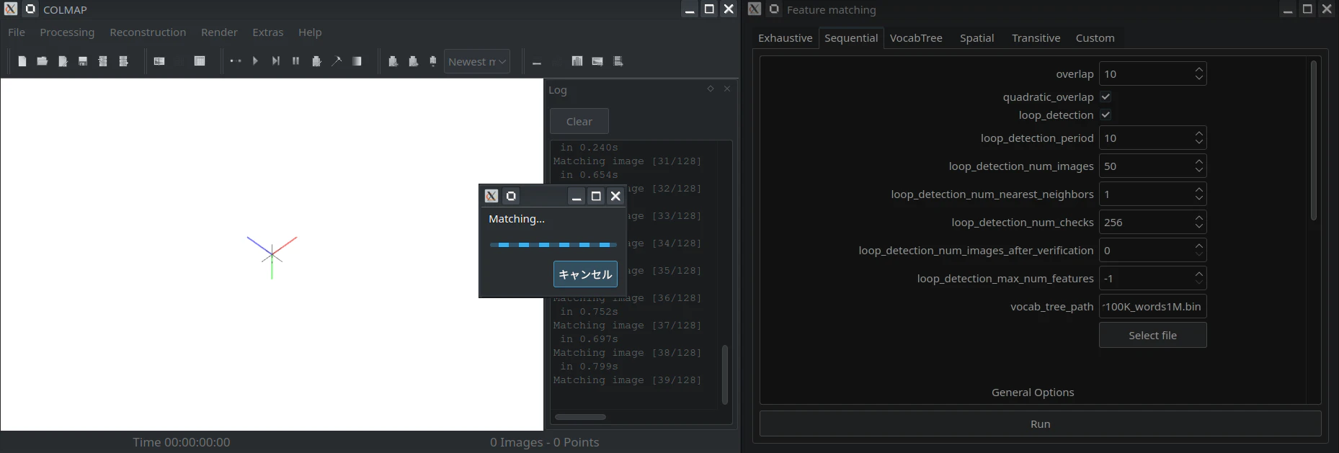Click the Import model toolbar icon
1339x453 pixels.
click(x=103, y=61)
